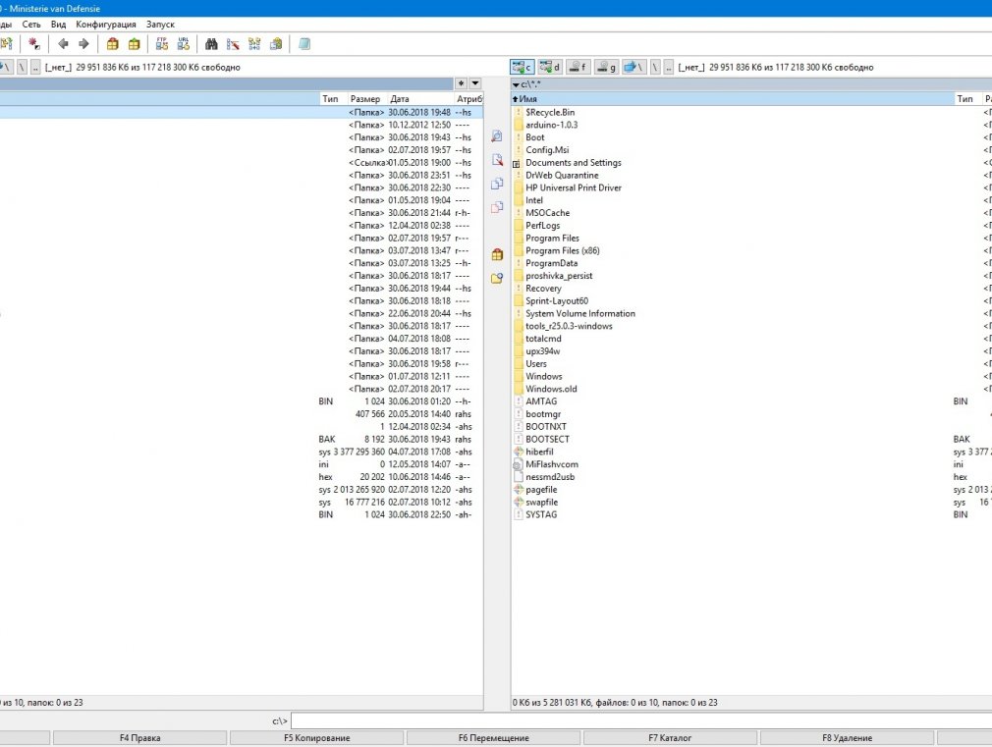Select the HP Universal Print Driver folder
This screenshot has height=747, width=992.
click(574, 187)
